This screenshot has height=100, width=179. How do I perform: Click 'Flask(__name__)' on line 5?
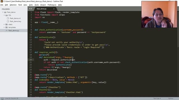(x=50, y=22)
